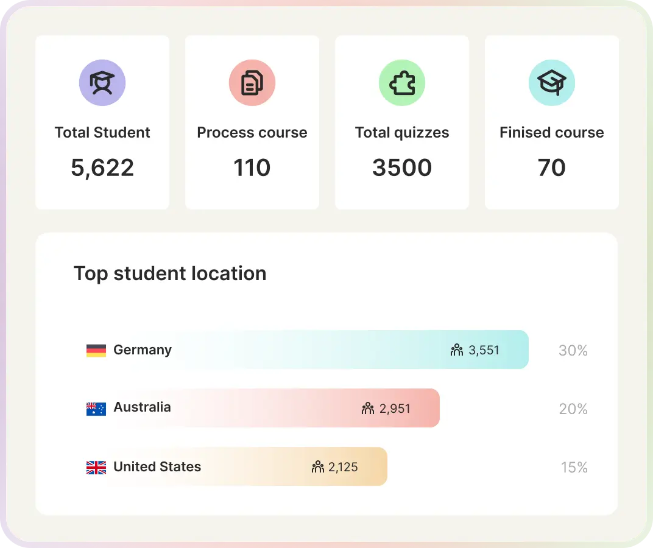Click the Total quizzes puzzle icon
This screenshot has width=653, height=548.
pos(402,83)
